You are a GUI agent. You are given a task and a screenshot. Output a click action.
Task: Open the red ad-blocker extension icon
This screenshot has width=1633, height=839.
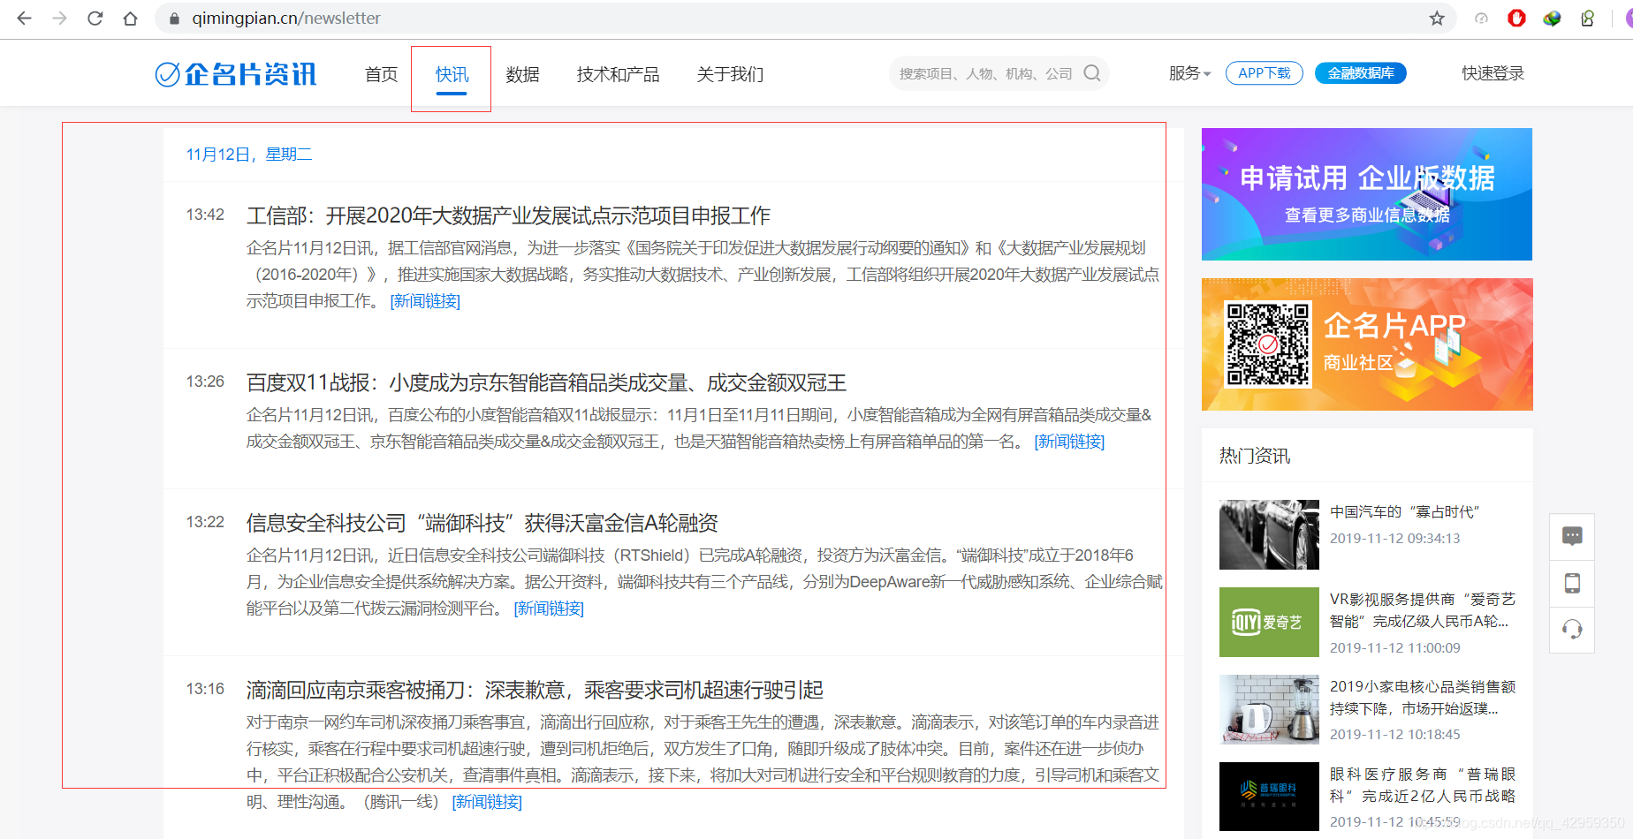(1516, 18)
